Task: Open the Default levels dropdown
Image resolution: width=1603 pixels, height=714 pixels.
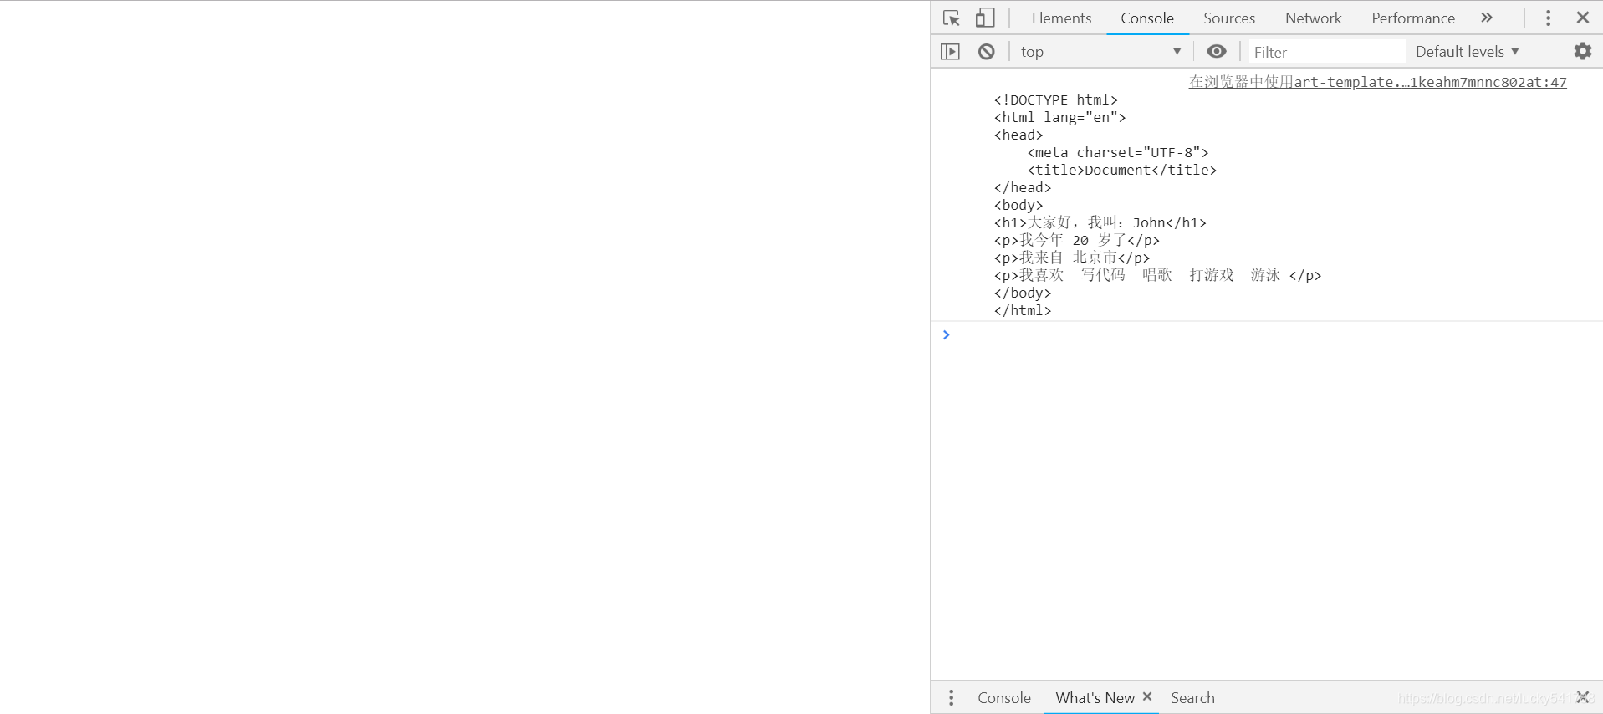Action: tap(1468, 52)
